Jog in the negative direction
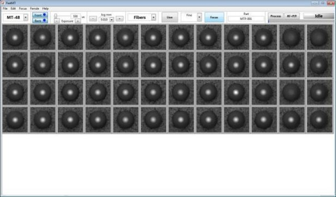The height and width of the screenshot is (197, 336). [93, 19]
